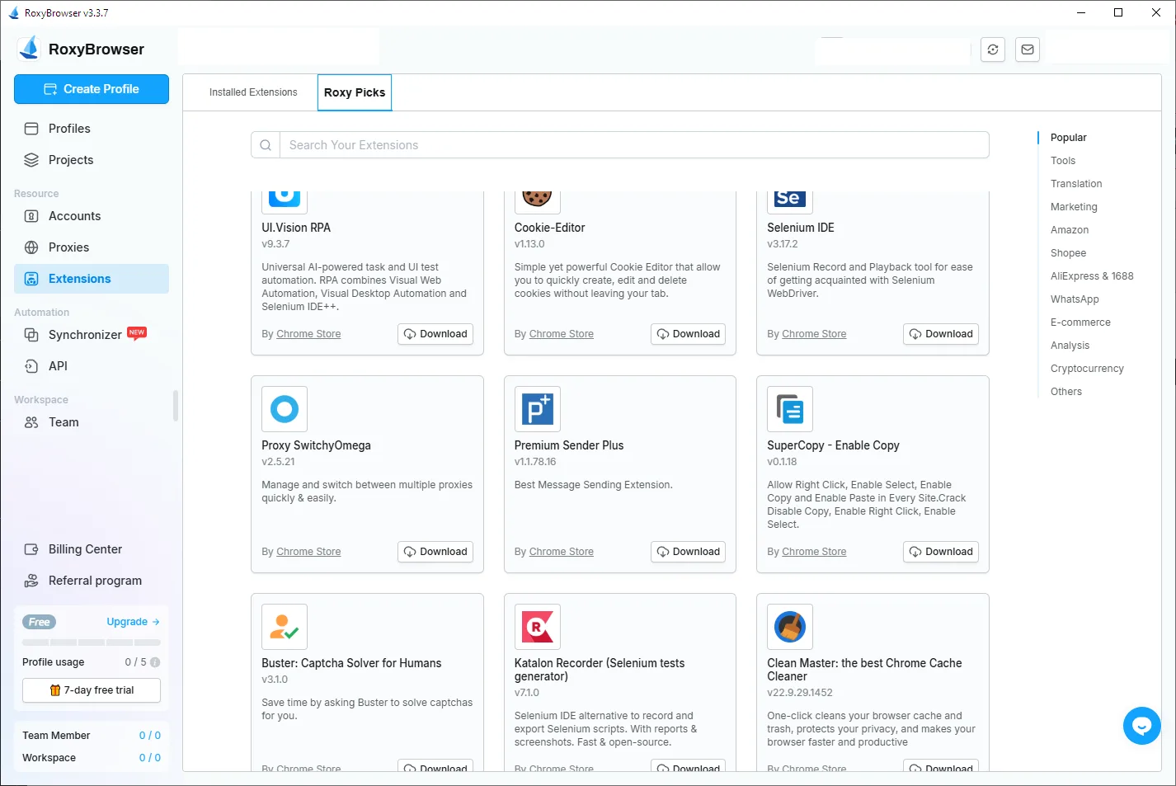
Task: Download Selenium IDE extension
Action: coord(941,334)
